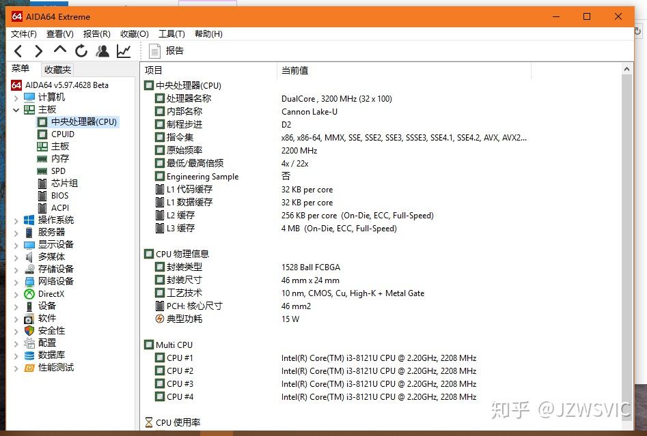Select the CPU #1 row in Multi CPU list
The height and width of the screenshot is (436, 647).
(x=179, y=358)
